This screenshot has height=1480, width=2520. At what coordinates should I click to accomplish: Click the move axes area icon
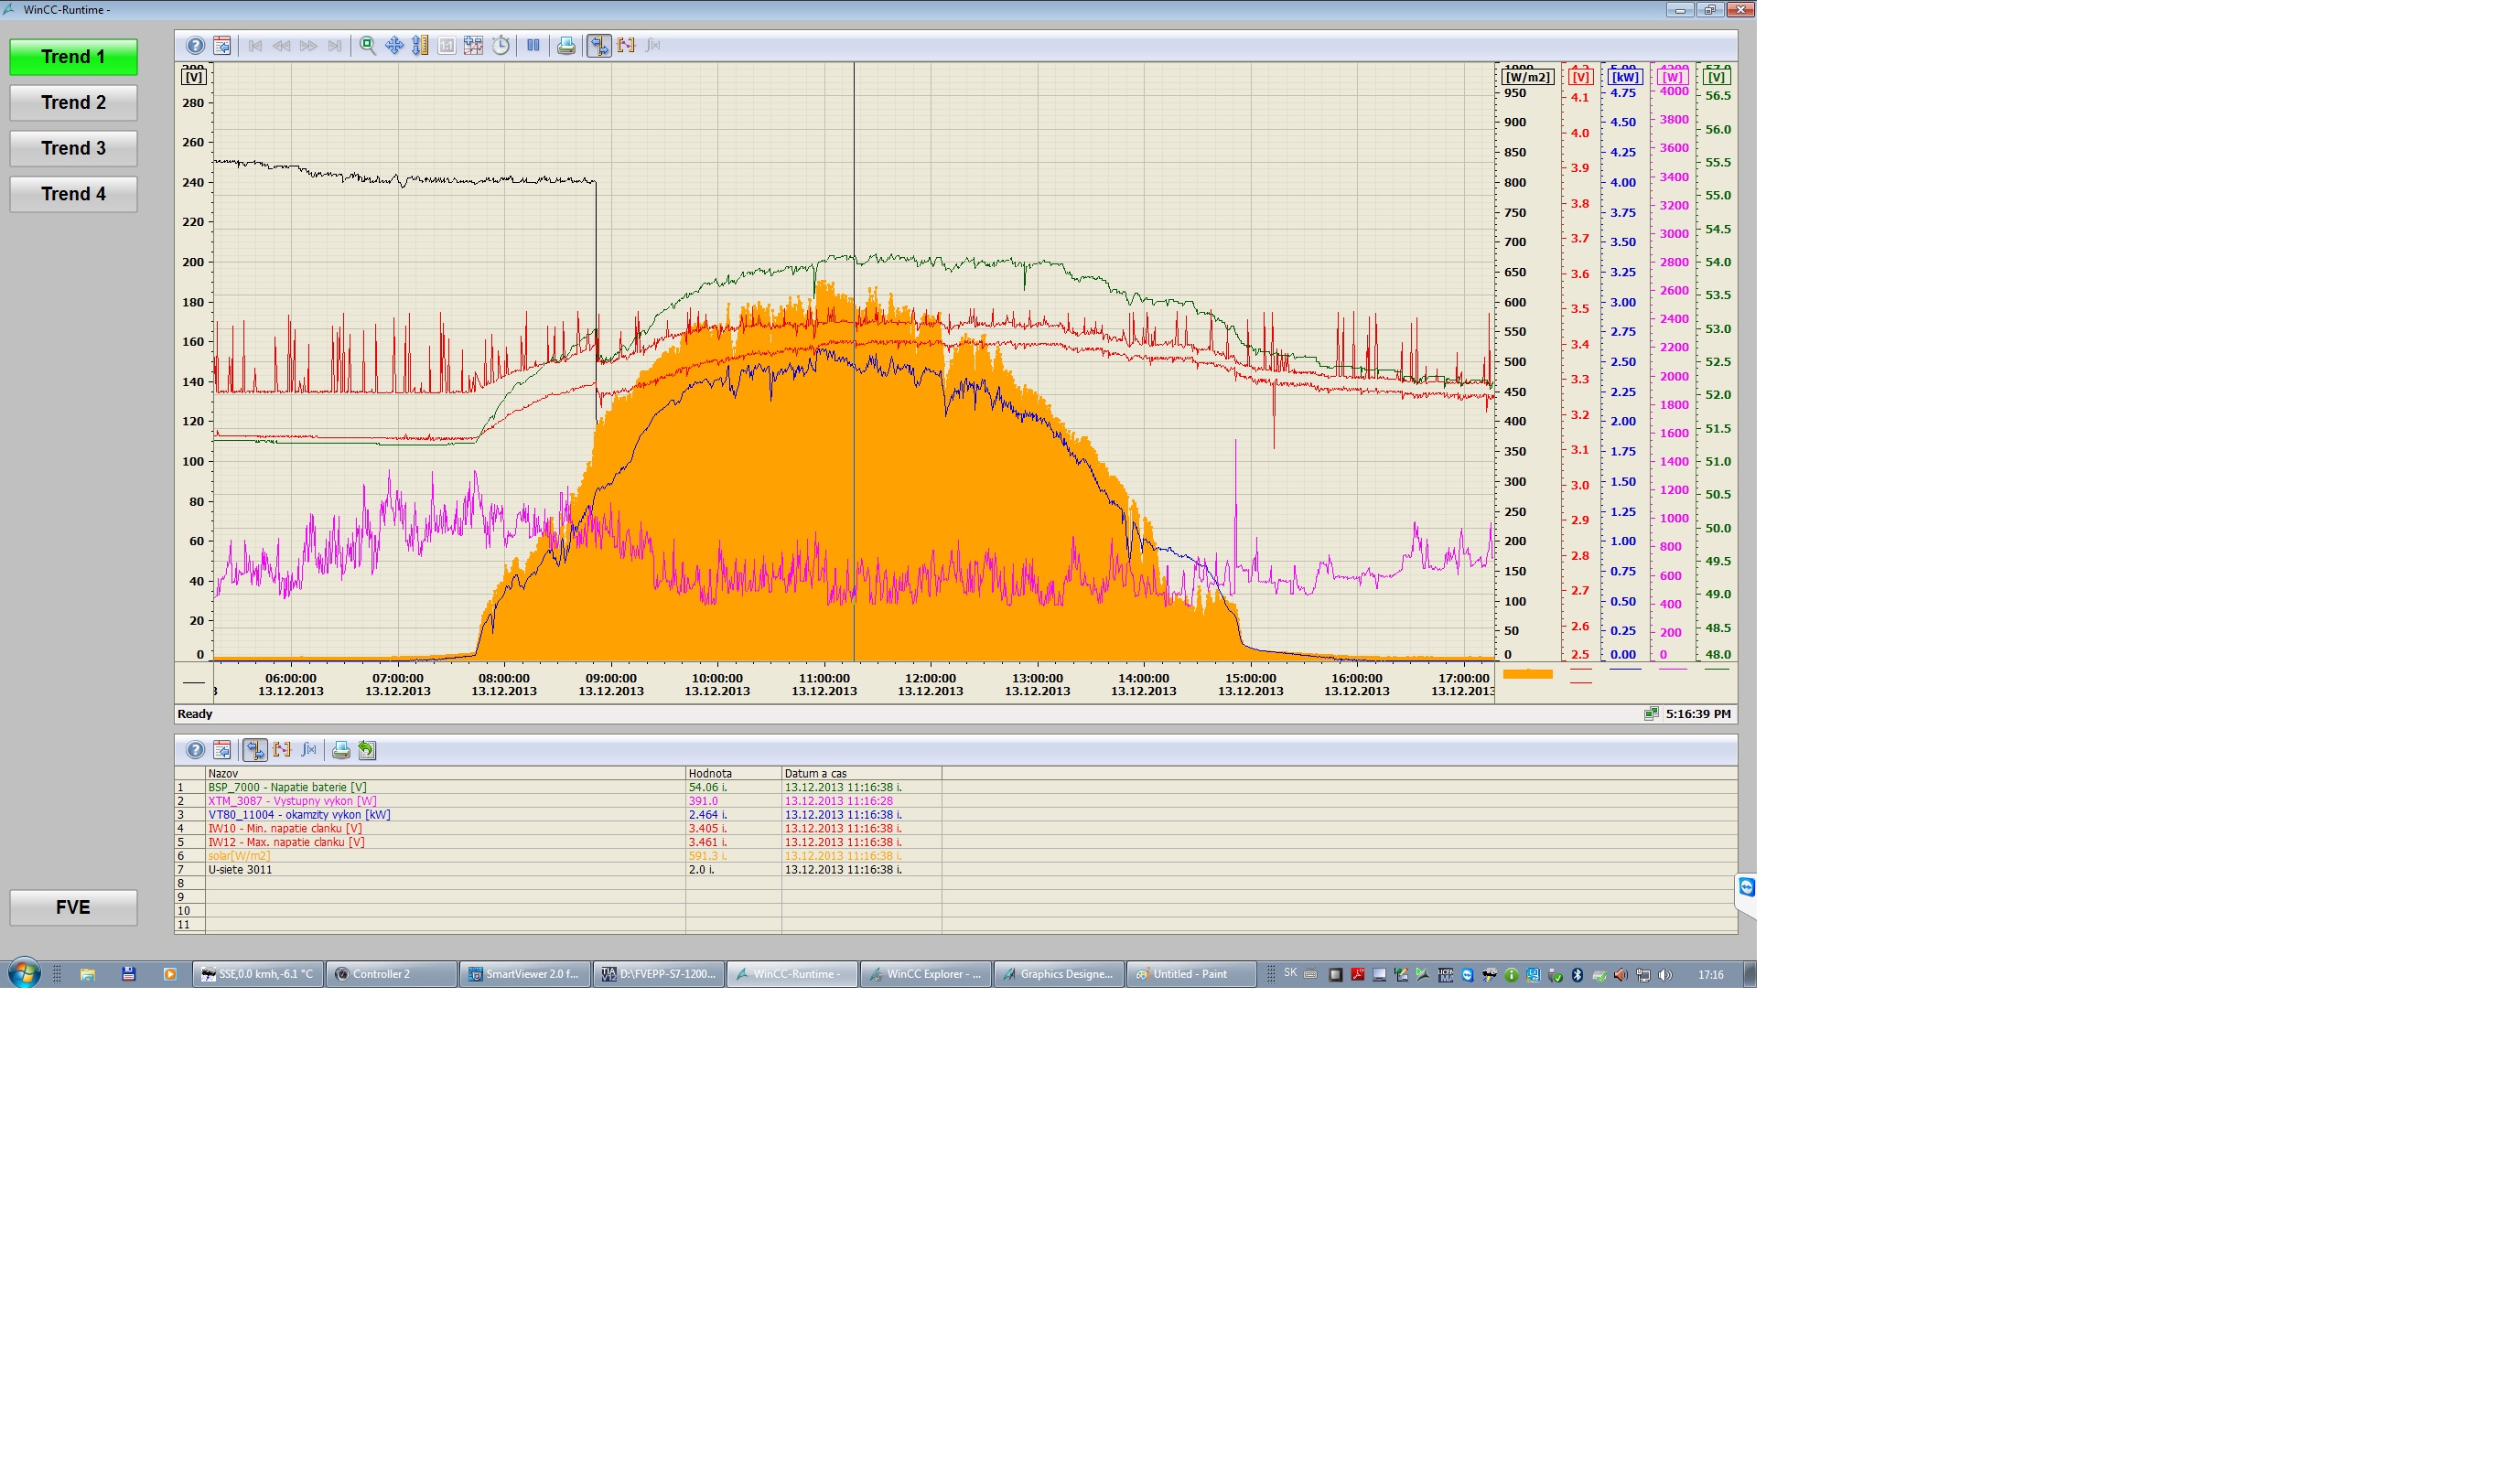pos(421,46)
